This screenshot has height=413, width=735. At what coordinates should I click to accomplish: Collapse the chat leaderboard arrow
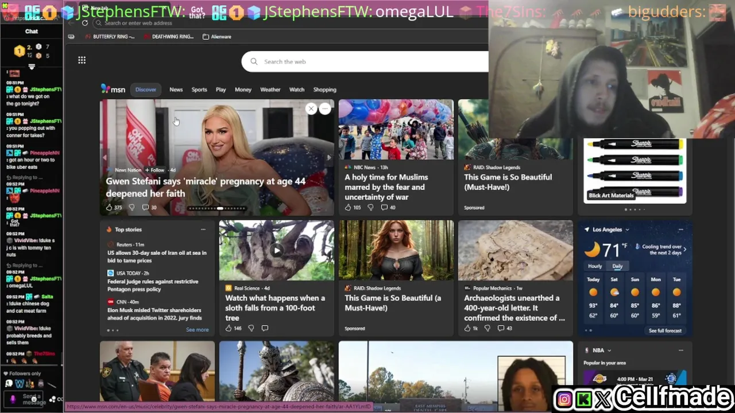(x=32, y=67)
